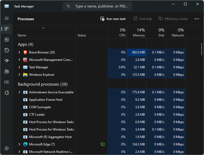Click the search magnifier icon
Image resolution: width=204 pixels, height=155 pixels.
(68, 6)
